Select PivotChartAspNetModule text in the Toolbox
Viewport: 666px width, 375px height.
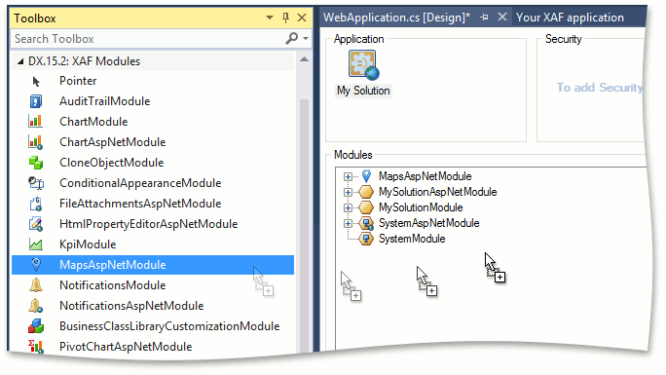point(126,347)
